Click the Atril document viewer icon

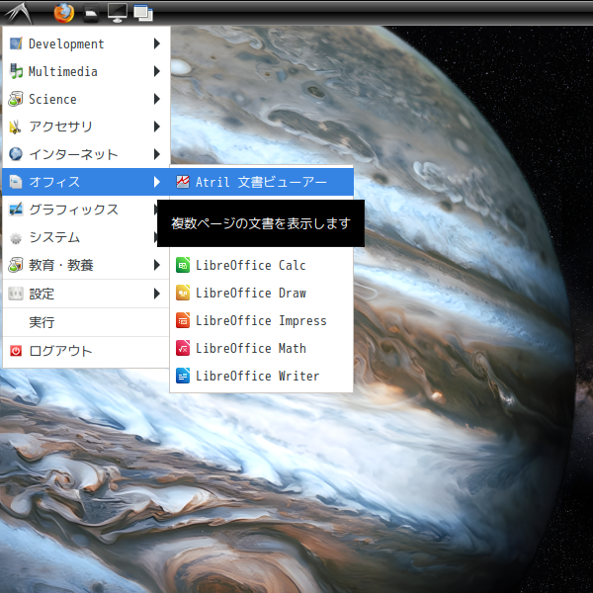183,182
